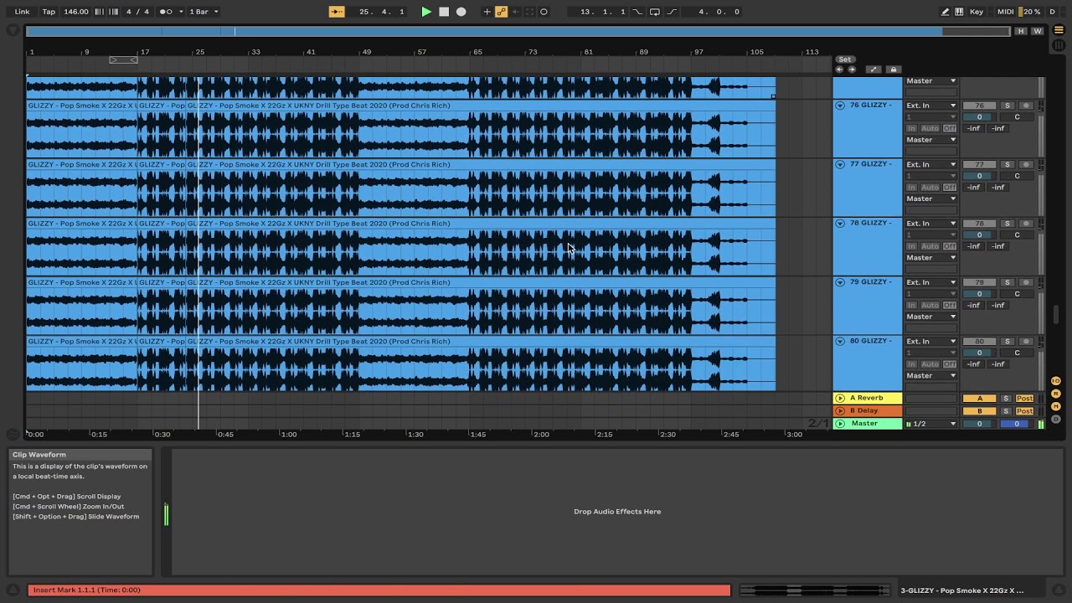Click the W optimize width button
Viewport: 1072px width, 603px height.
tap(1037, 31)
